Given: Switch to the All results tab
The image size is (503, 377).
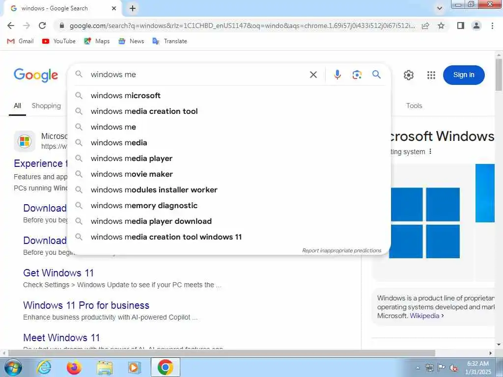Looking at the screenshot, I should coord(17,106).
